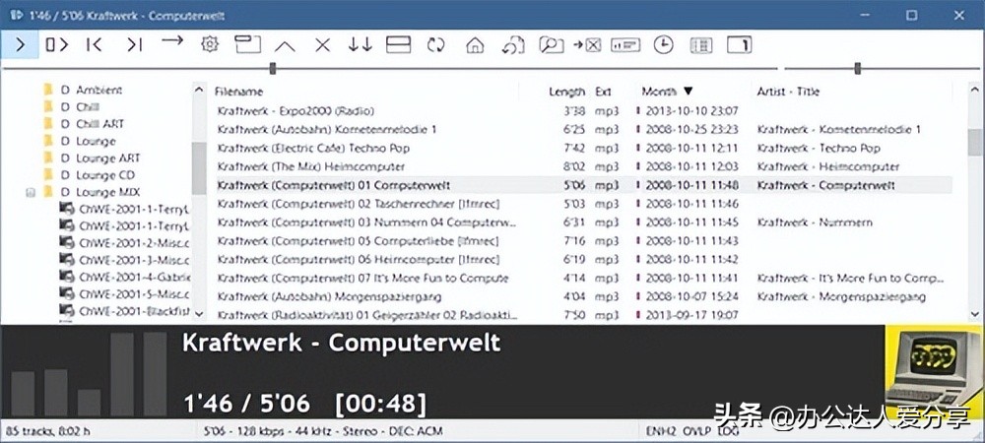
Task: Click the refresh folder icon
Action: click(x=513, y=45)
